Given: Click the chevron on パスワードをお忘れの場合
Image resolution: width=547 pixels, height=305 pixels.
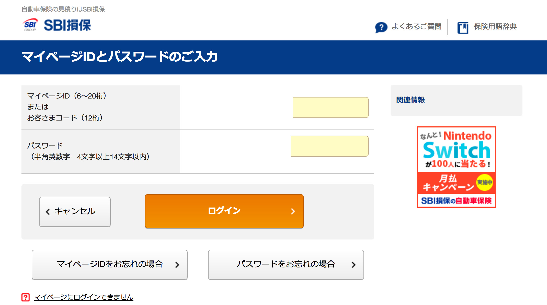Looking at the screenshot, I should [354, 265].
